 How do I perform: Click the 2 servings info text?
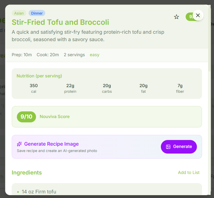[x=74, y=55]
